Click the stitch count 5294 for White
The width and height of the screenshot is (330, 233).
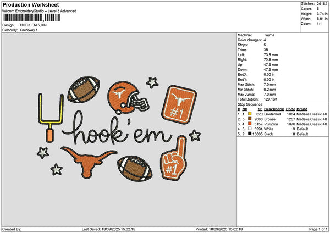click(258, 129)
